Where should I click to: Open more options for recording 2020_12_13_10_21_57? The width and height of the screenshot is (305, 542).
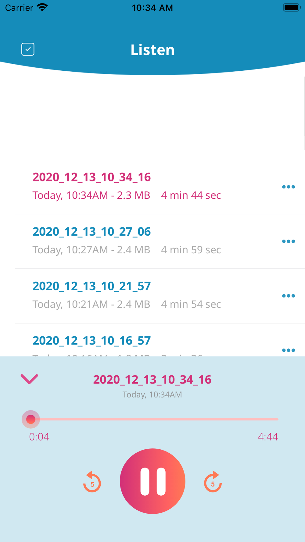pos(288,296)
